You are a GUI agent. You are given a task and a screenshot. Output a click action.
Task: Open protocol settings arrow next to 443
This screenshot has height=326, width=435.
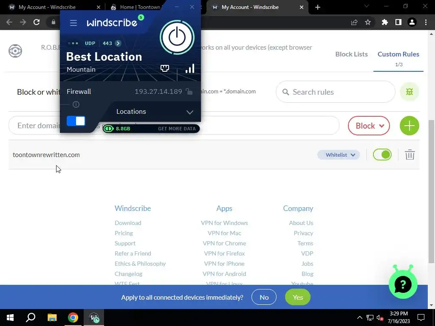click(x=118, y=43)
